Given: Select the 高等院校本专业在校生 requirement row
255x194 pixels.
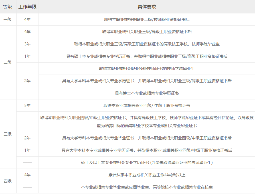Looking at the screenshot, I should [147, 187].
